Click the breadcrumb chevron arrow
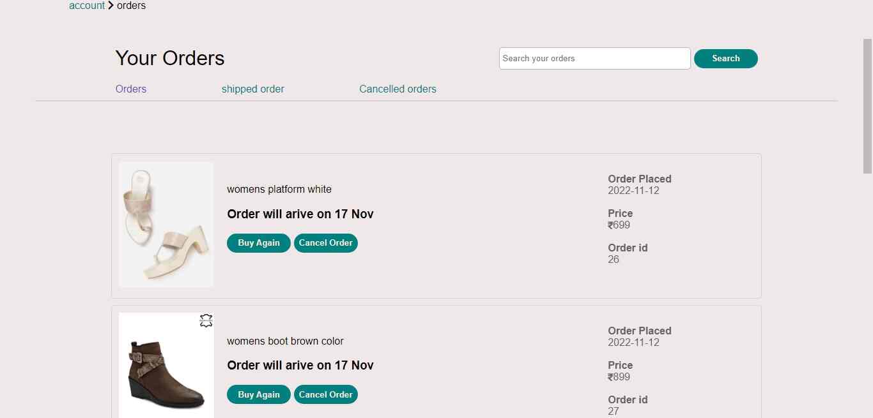873x418 pixels. pyautogui.click(x=111, y=6)
